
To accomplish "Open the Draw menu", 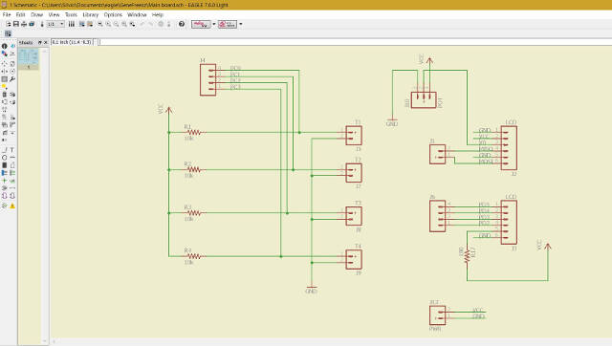I will 36,14.
